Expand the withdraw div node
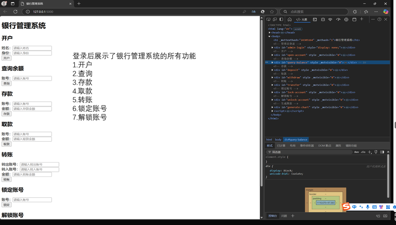The image size is (396, 225). coord(272,77)
